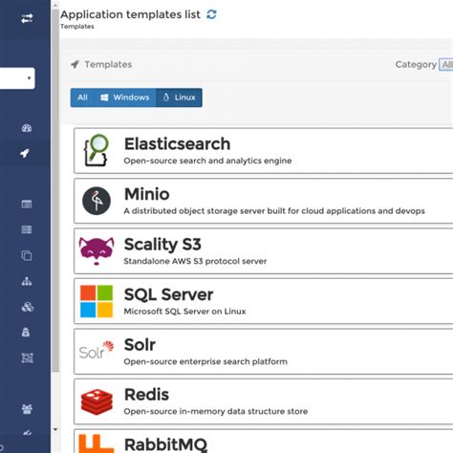Choose the Minio template
Viewport: 453px width, 453px height.
pyautogui.click(x=264, y=201)
